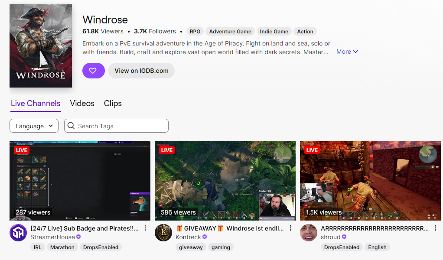Click the Windrose game cover art

click(x=41, y=46)
